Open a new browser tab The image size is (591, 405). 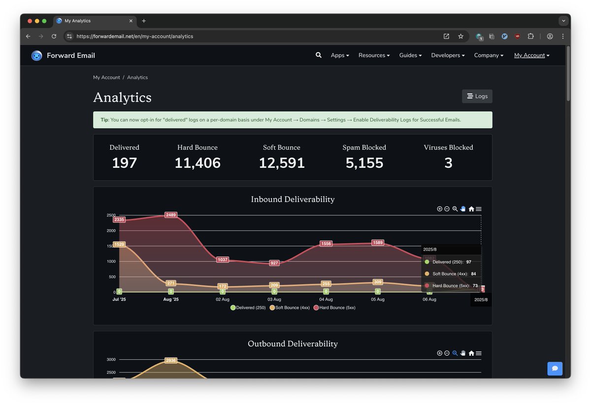coord(144,21)
